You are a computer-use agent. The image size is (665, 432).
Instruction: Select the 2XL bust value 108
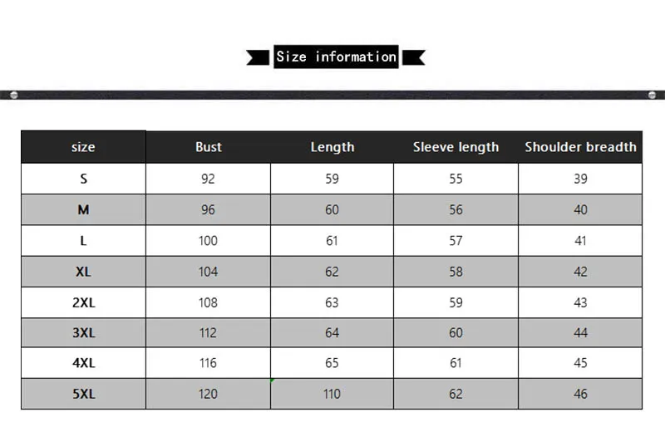pyautogui.click(x=209, y=302)
